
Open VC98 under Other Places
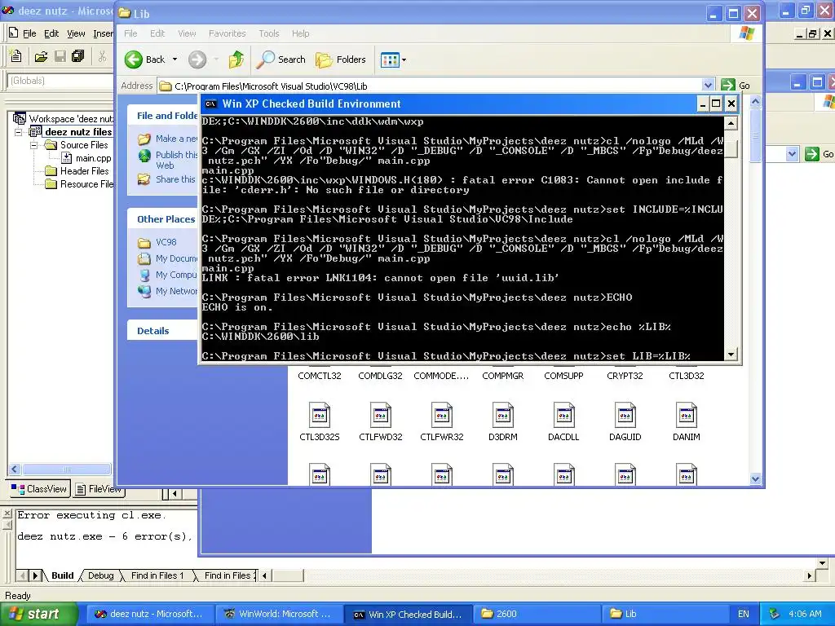coord(166,242)
